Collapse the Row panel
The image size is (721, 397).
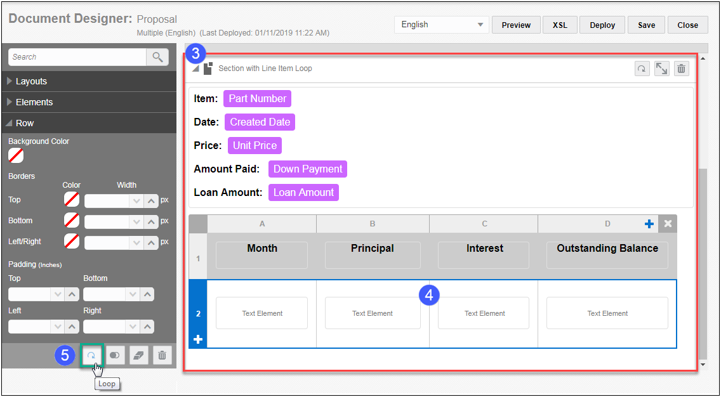coord(89,123)
